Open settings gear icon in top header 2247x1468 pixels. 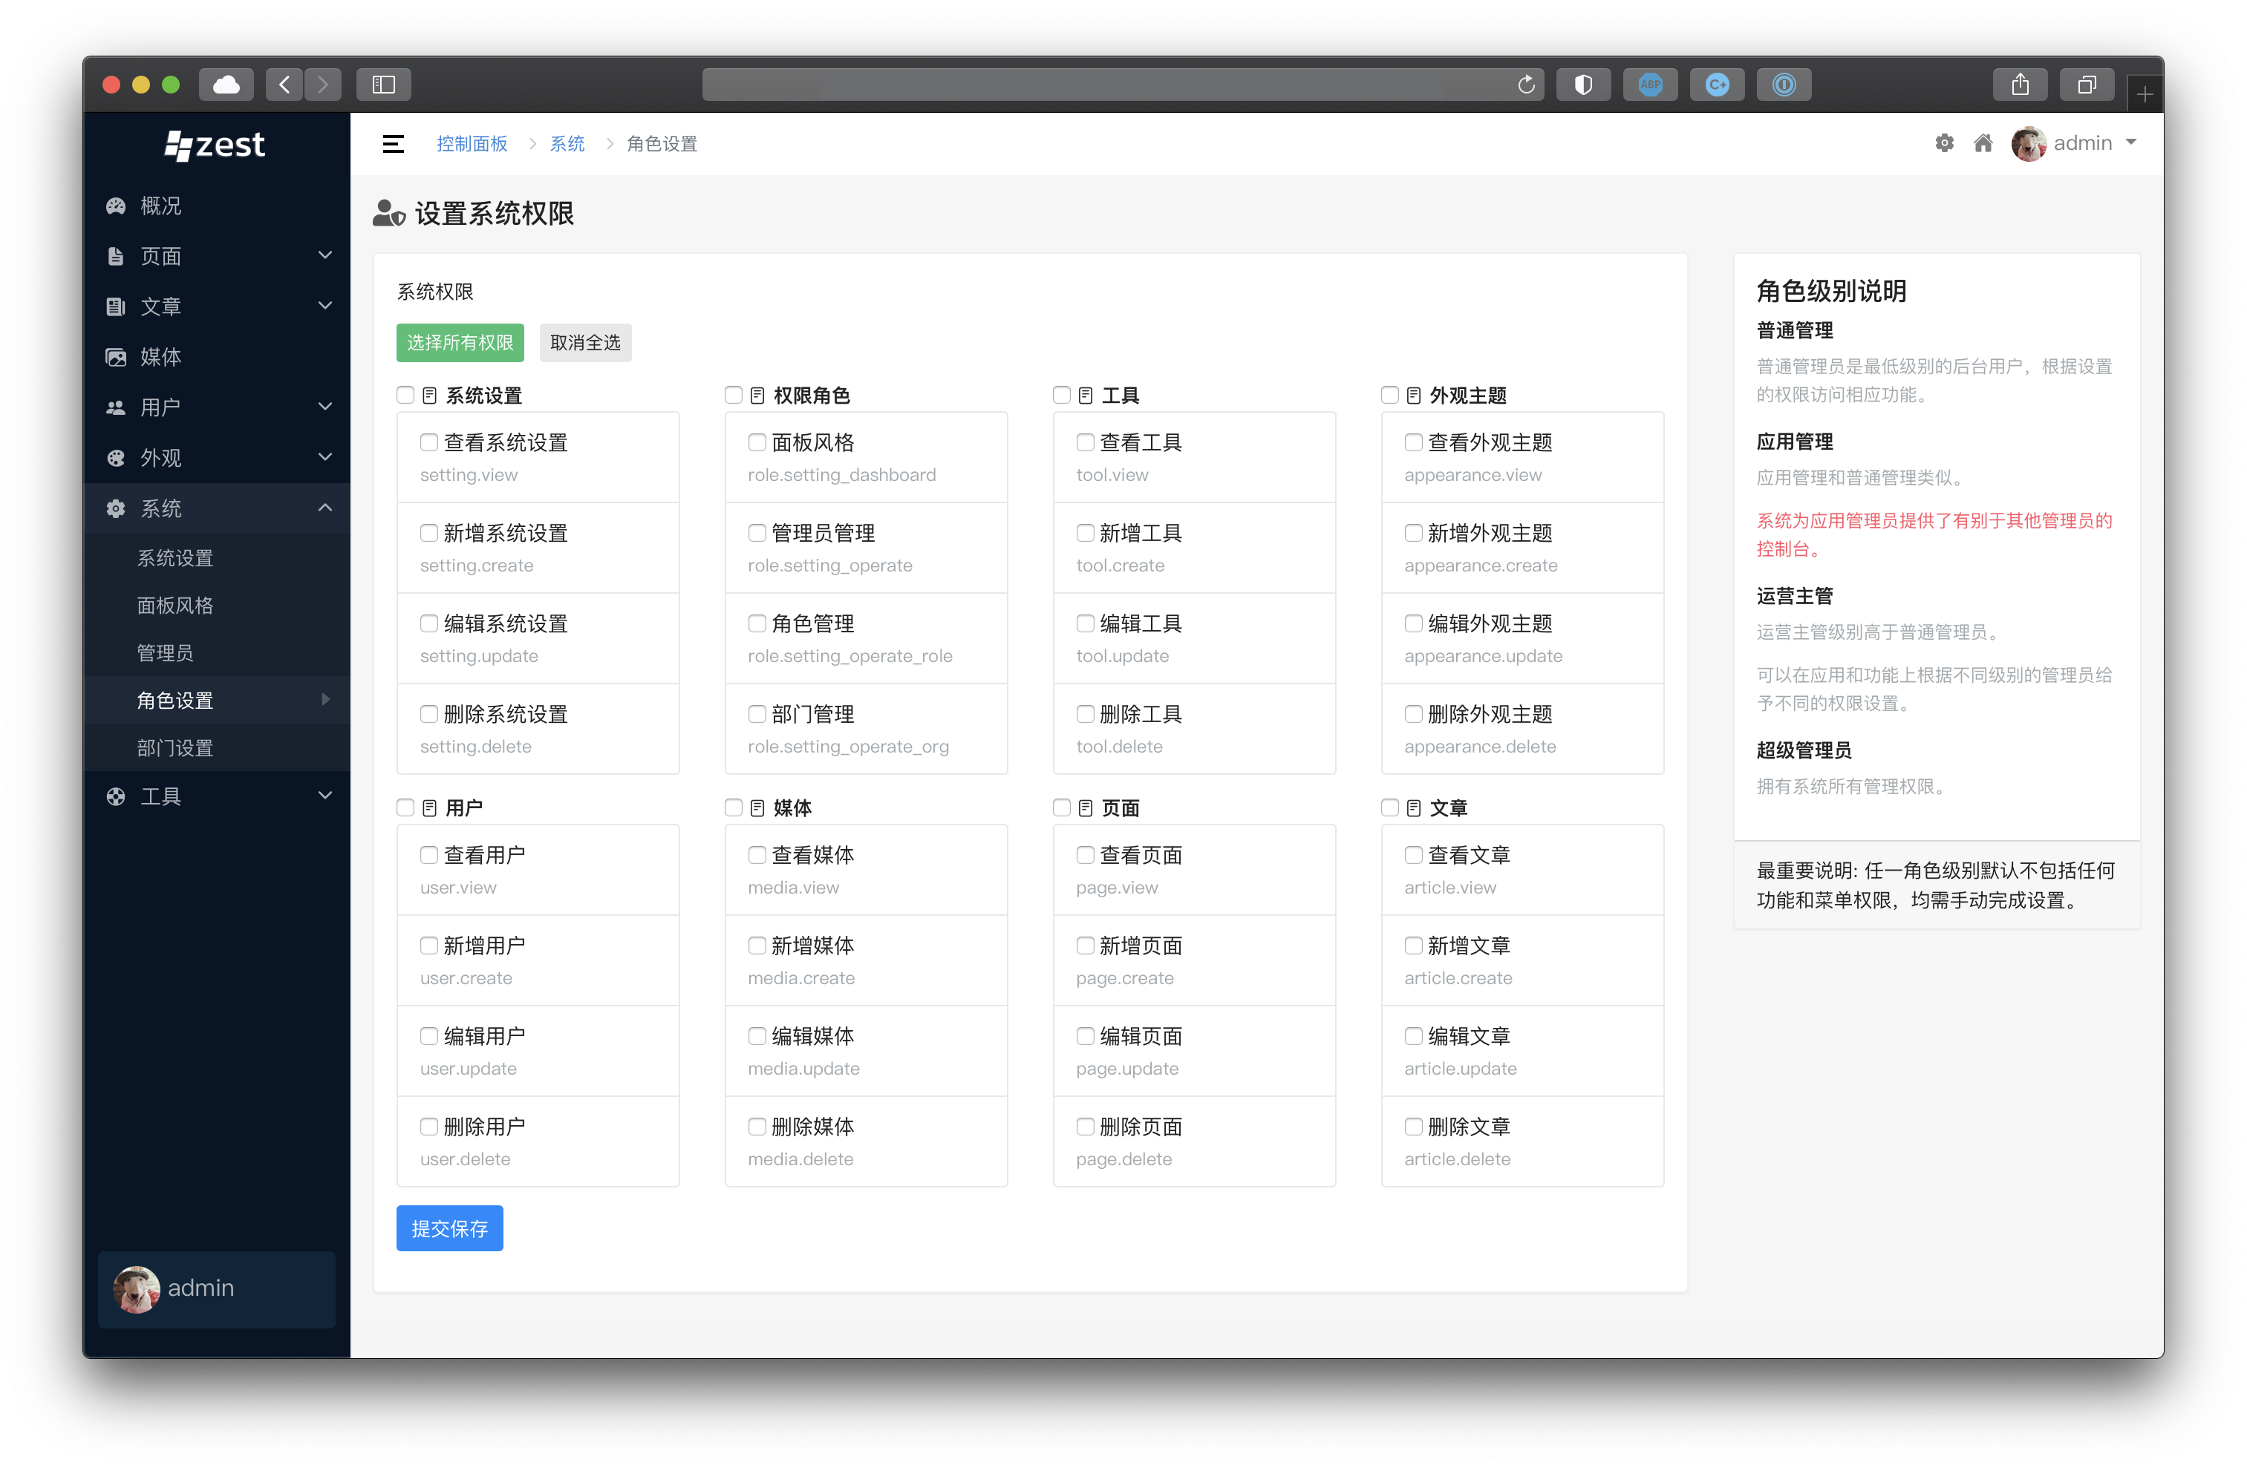coord(1944,143)
